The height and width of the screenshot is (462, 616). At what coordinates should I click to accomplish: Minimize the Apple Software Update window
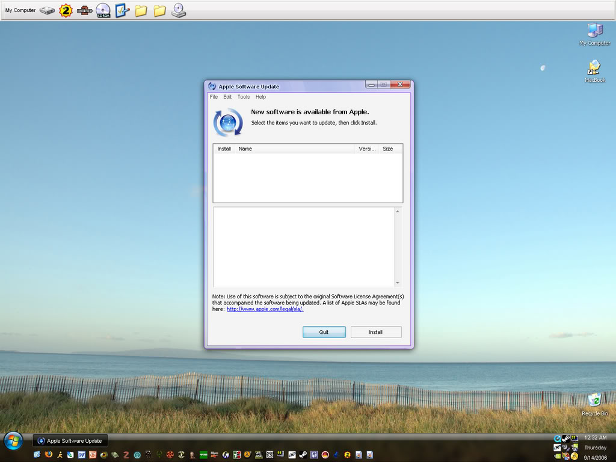[x=371, y=84]
